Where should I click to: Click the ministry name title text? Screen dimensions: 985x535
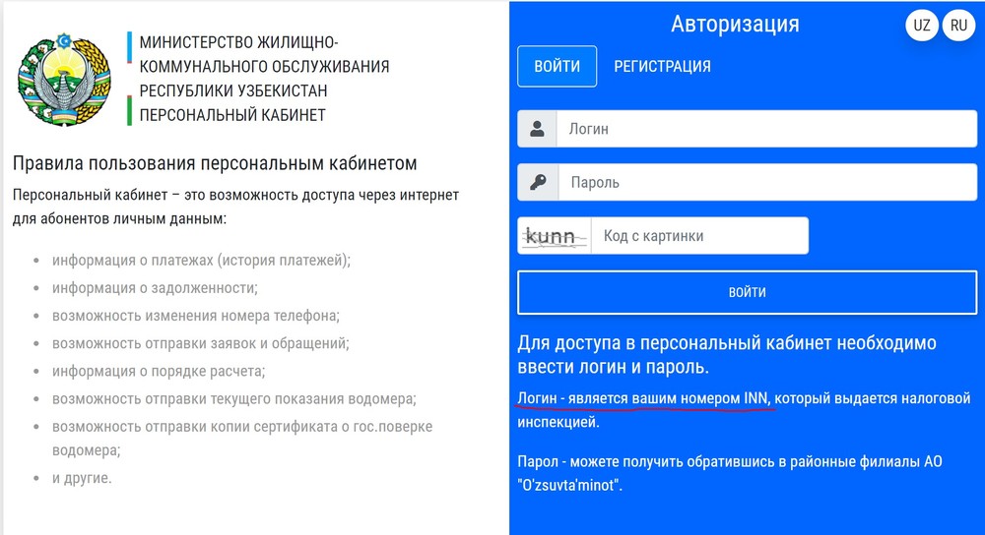click(264, 67)
